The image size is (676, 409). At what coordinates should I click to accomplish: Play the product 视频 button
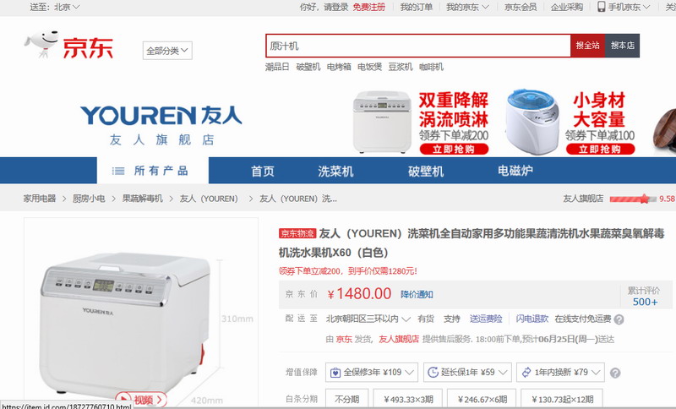141,400
